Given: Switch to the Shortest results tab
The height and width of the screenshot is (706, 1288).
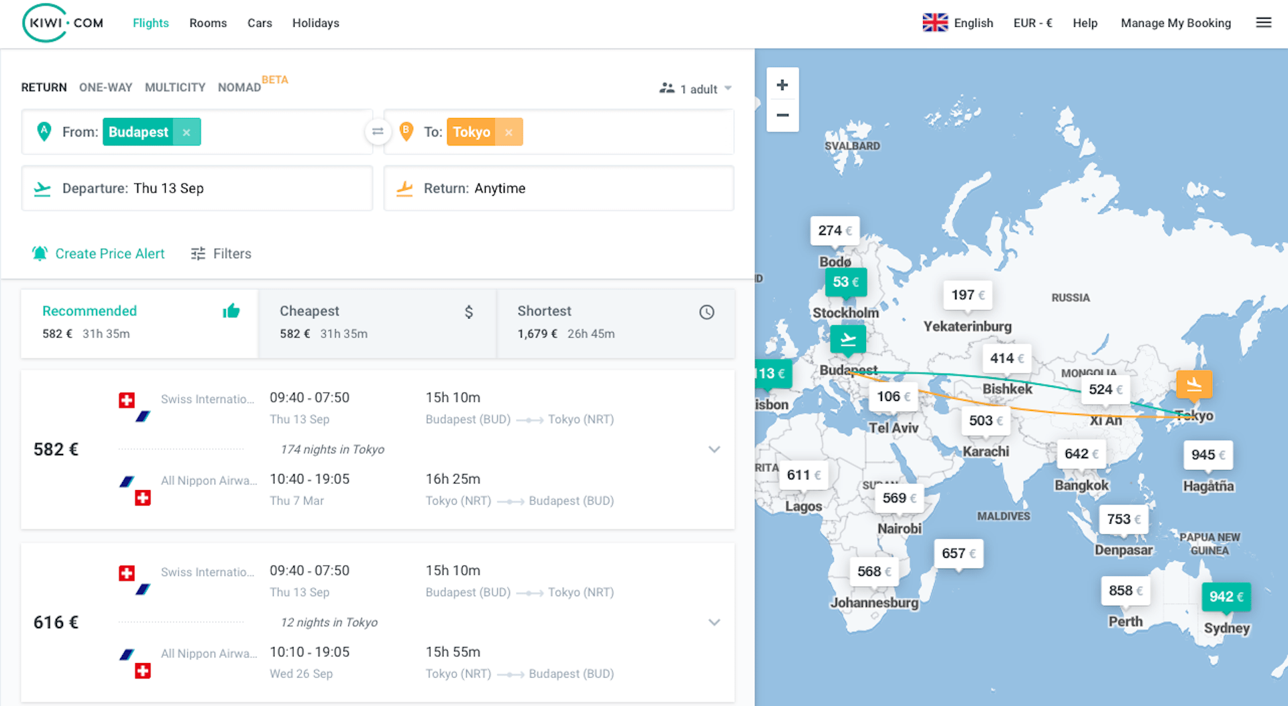Looking at the screenshot, I should pos(615,322).
